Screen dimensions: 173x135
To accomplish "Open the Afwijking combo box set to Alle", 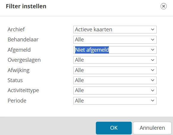I will coord(115,70).
